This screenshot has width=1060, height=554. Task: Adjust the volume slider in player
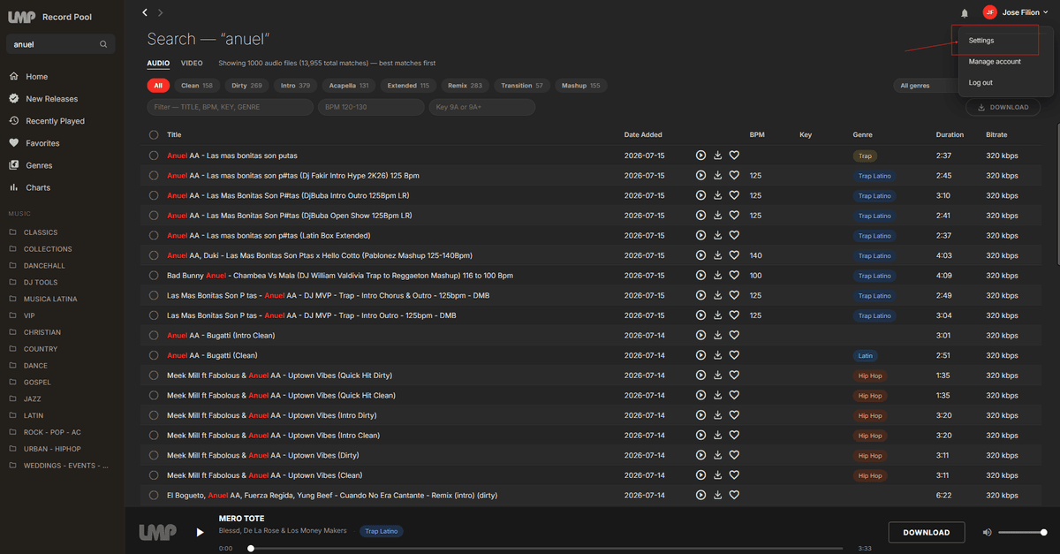(x=1023, y=532)
